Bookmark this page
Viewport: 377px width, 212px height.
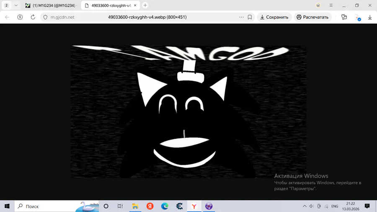250,17
